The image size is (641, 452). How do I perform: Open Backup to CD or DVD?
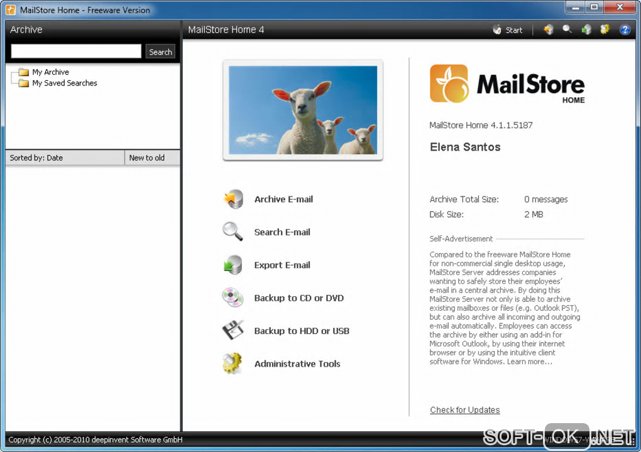tap(299, 298)
